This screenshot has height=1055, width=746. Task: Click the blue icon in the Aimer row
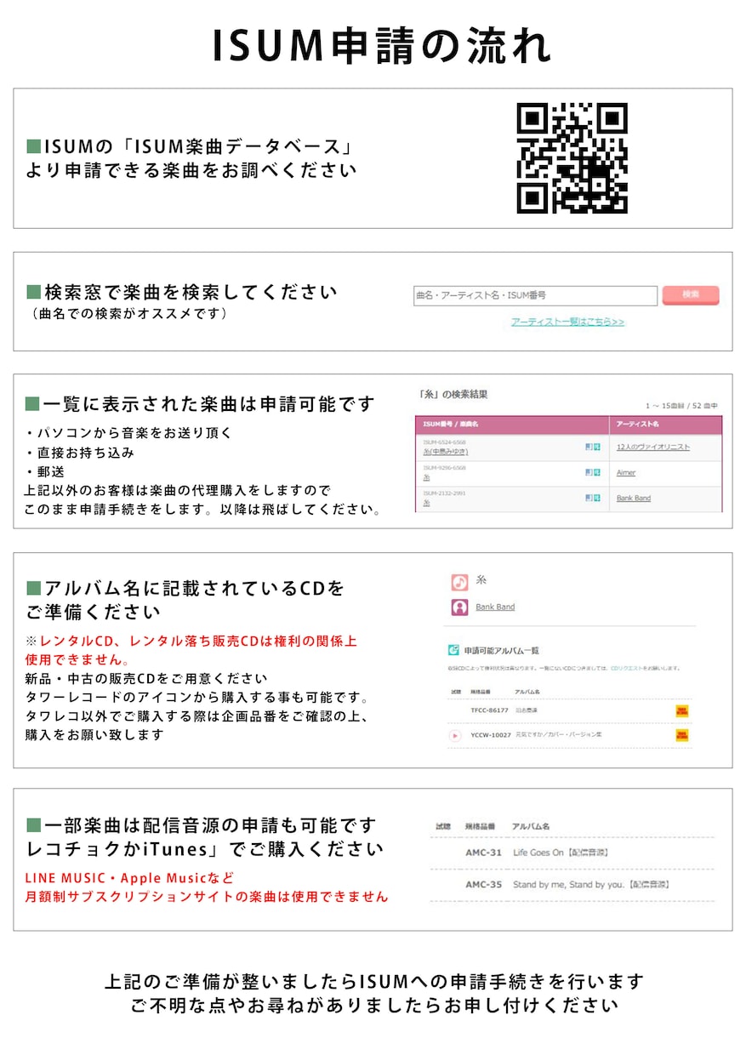point(589,472)
